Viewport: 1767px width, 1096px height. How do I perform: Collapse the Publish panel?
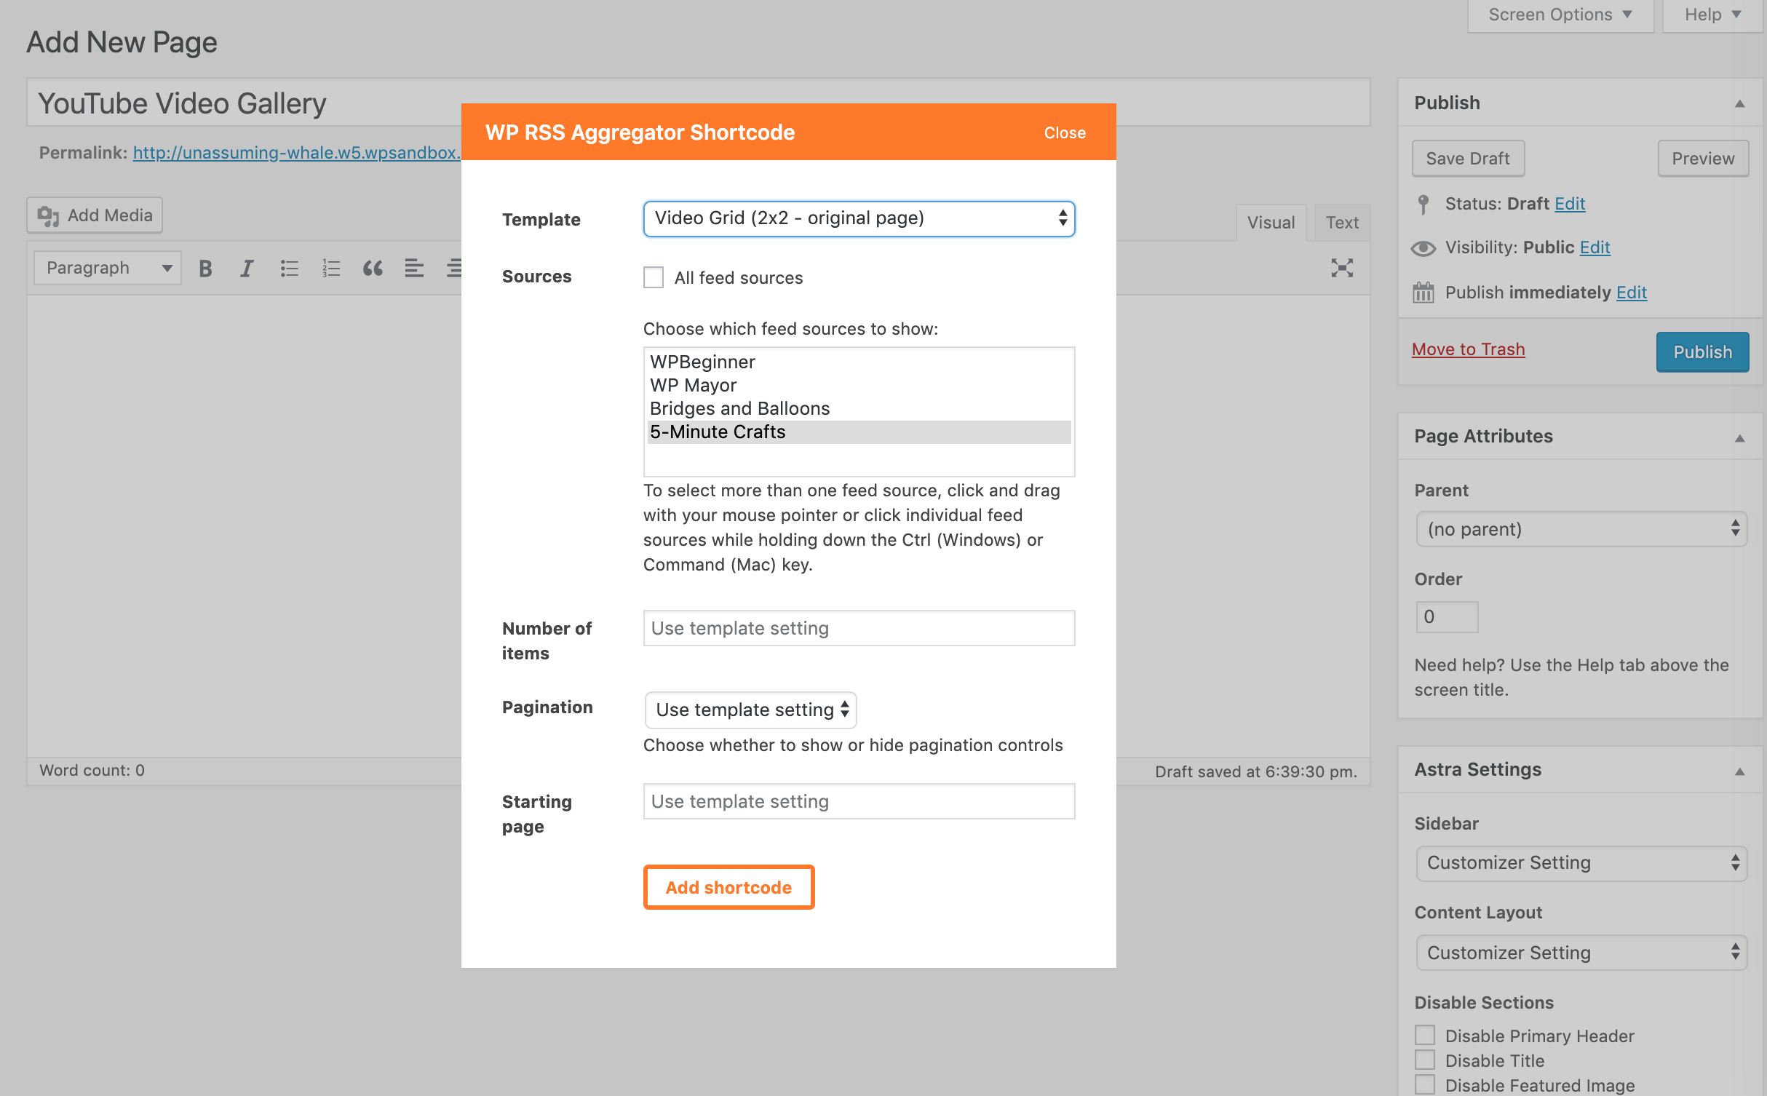pyautogui.click(x=1740, y=103)
